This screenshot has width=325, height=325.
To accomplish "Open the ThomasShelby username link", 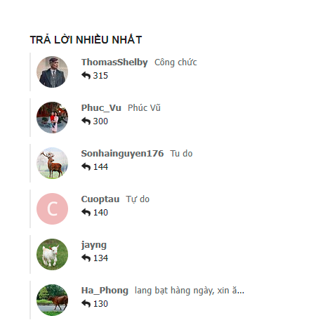I will 114,62.
